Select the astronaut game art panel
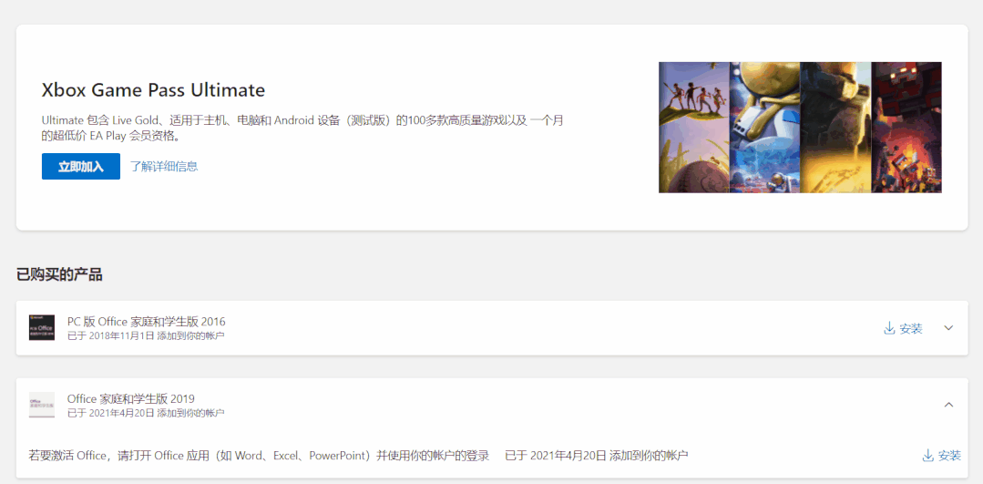The width and height of the screenshot is (983, 484). [x=765, y=128]
